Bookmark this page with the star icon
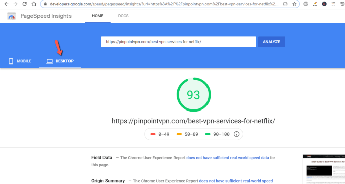Viewport: 345px width, 184px height. [294, 4]
